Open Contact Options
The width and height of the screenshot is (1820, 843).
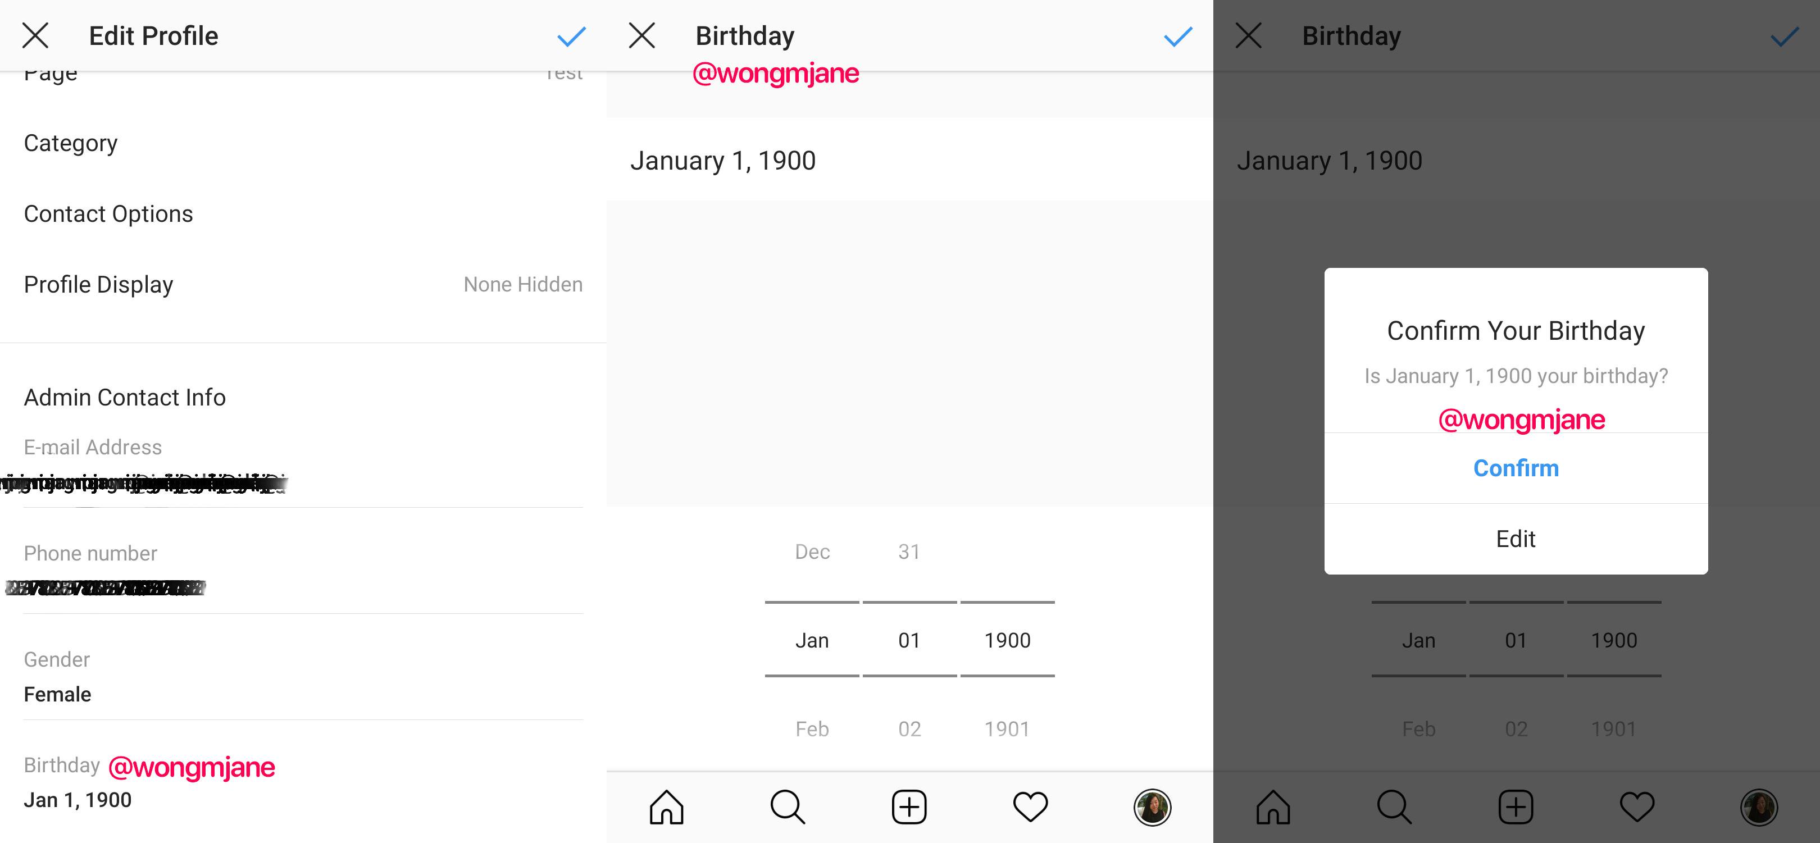point(108,214)
